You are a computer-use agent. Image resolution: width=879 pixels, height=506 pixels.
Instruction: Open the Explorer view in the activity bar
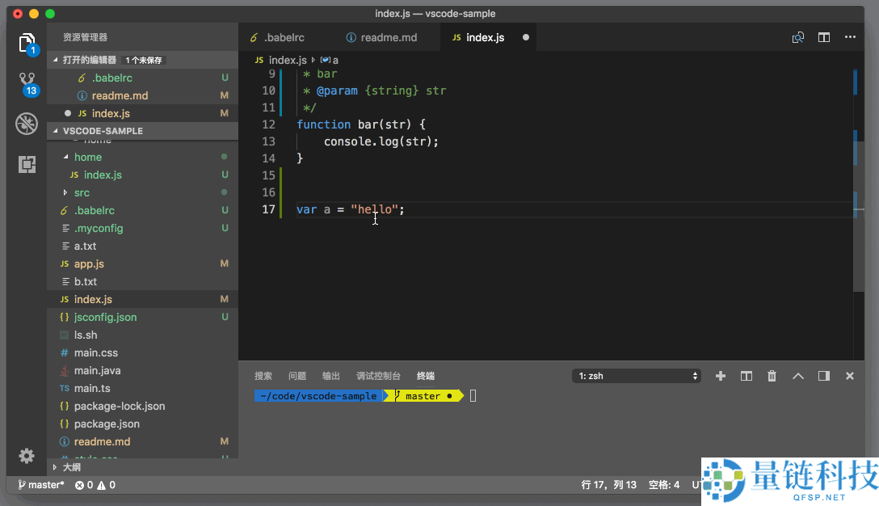click(x=27, y=43)
